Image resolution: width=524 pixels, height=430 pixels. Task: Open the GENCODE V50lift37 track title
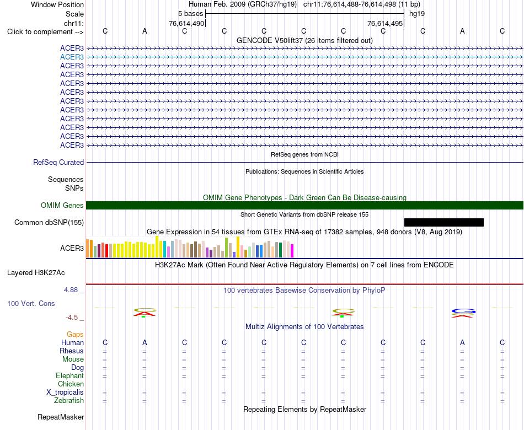click(304, 40)
